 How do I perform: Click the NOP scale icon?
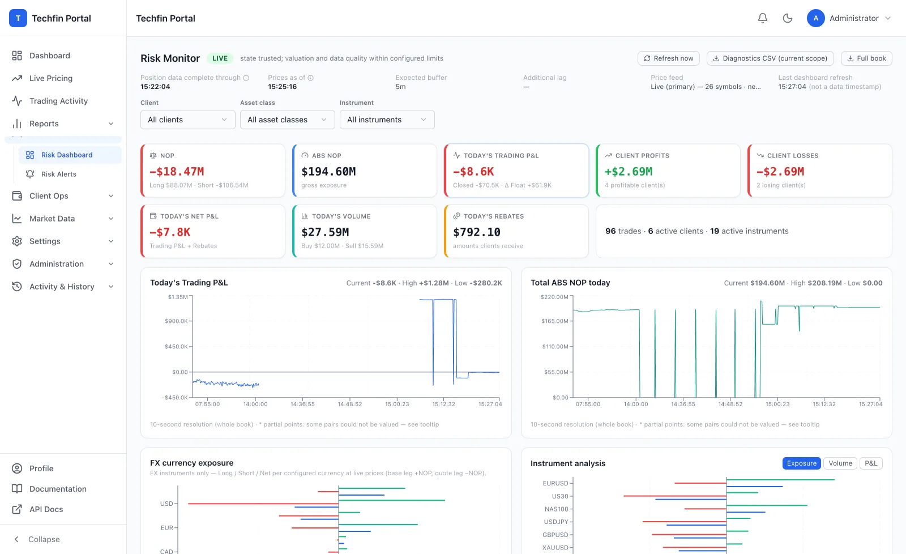pyautogui.click(x=153, y=156)
